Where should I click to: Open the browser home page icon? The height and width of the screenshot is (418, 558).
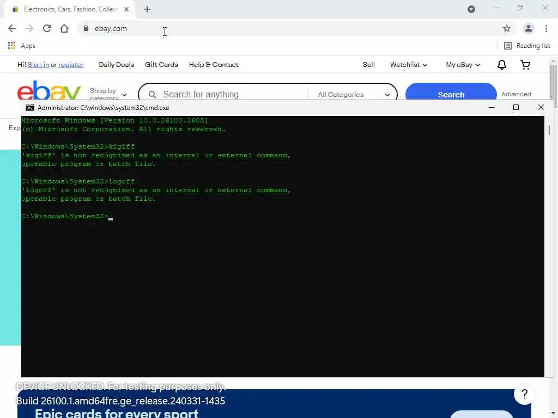pyautogui.click(x=64, y=28)
